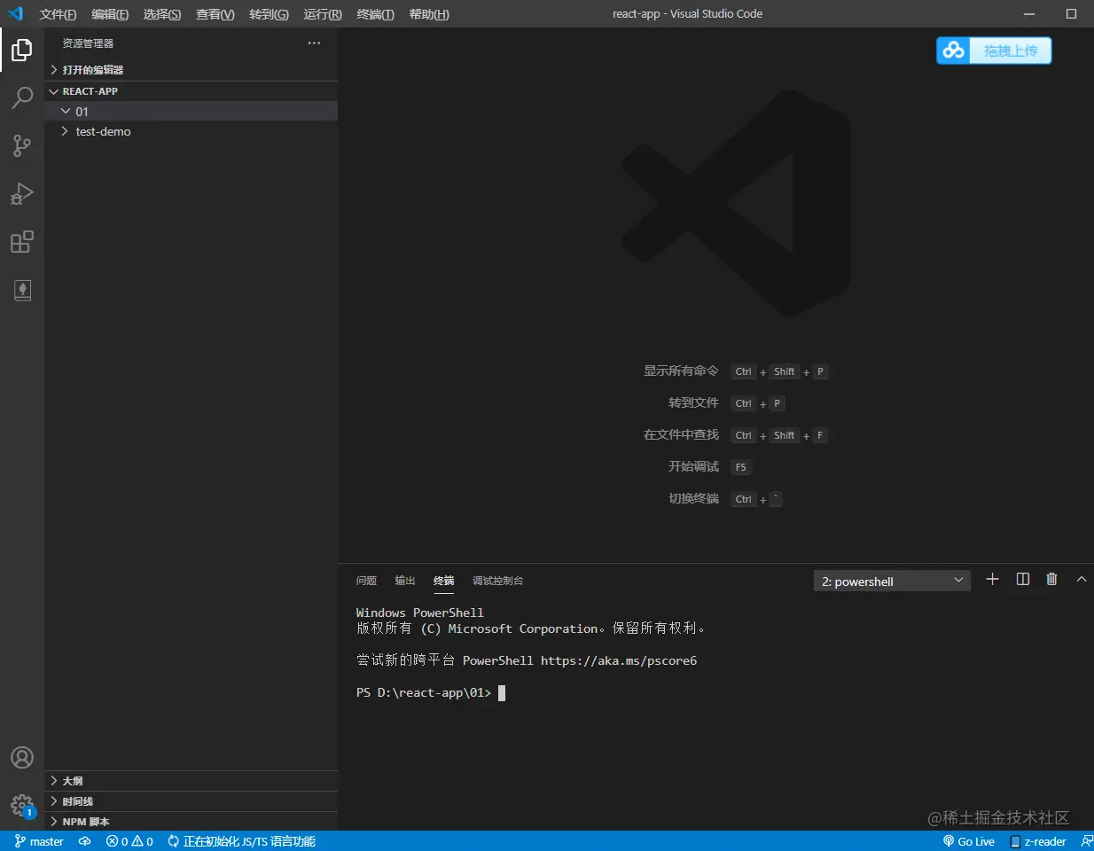Open the book reader icon in activity bar
The height and width of the screenshot is (851, 1094).
(x=22, y=290)
